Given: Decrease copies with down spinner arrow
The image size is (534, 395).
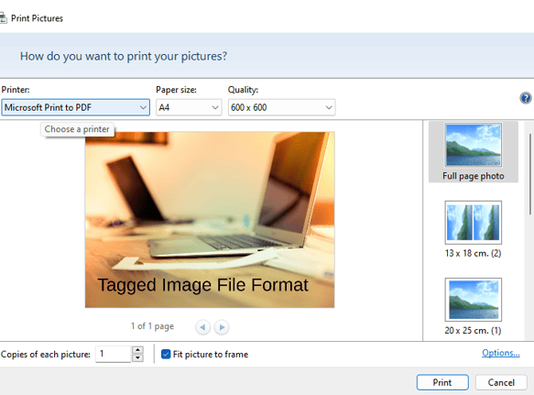Looking at the screenshot, I should 137,357.
